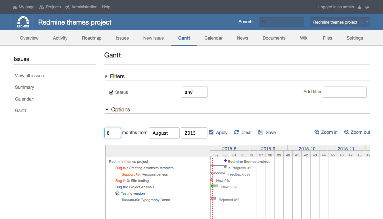Image resolution: width=383 pixels, height=219 pixels.
Task: Toggle the Status filter checkbox
Action: [x=111, y=92]
